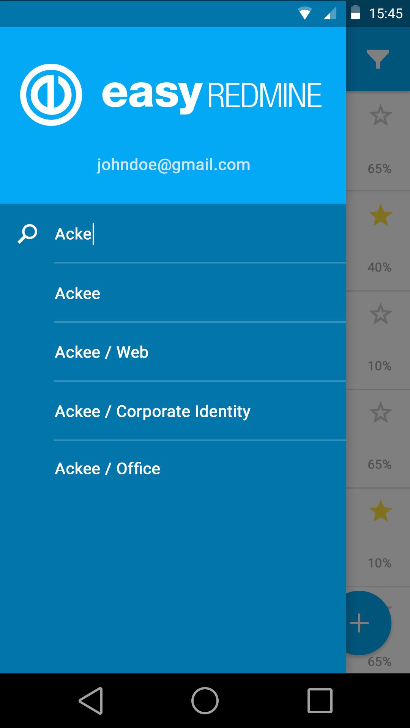This screenshot has width=410, height=728.
Task: Select Ackee / Office from results
Action: [107, 469]
